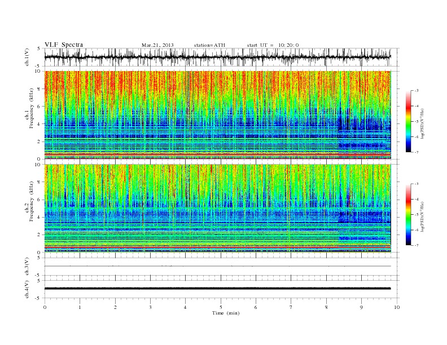The width and height of the screenshot is (447, 345).
Task: Click the "8" frequency tick of ch.1 spectrogram
Action: pyautogui.click(x=40, y=89)
